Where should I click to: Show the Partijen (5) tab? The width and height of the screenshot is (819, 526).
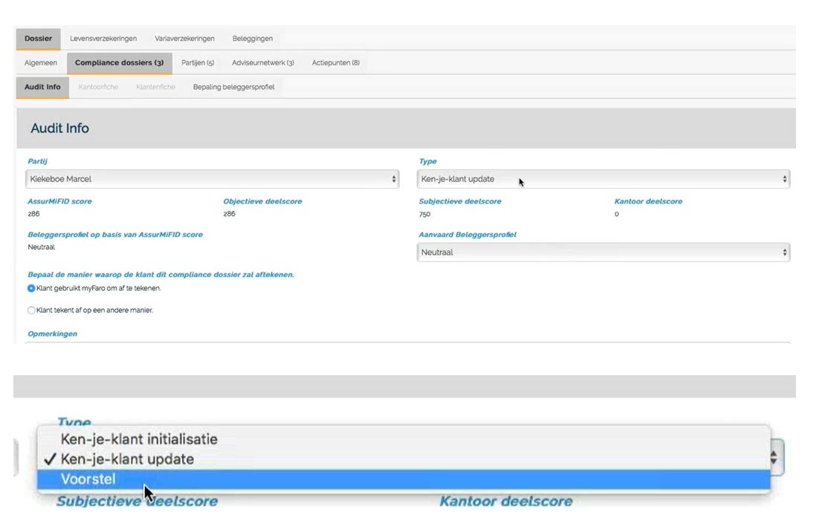coord(198,63)
